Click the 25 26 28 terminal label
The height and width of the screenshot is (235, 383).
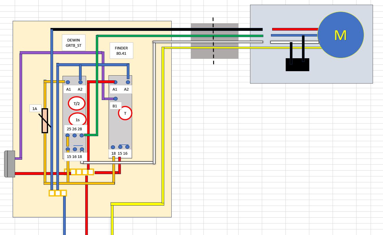[x=75, y=129]
